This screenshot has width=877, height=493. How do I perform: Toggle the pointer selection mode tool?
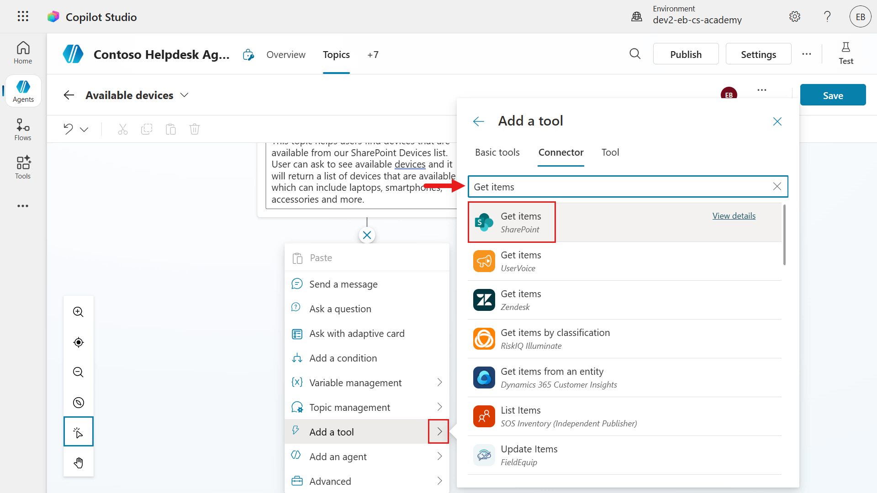coord(79,432)
